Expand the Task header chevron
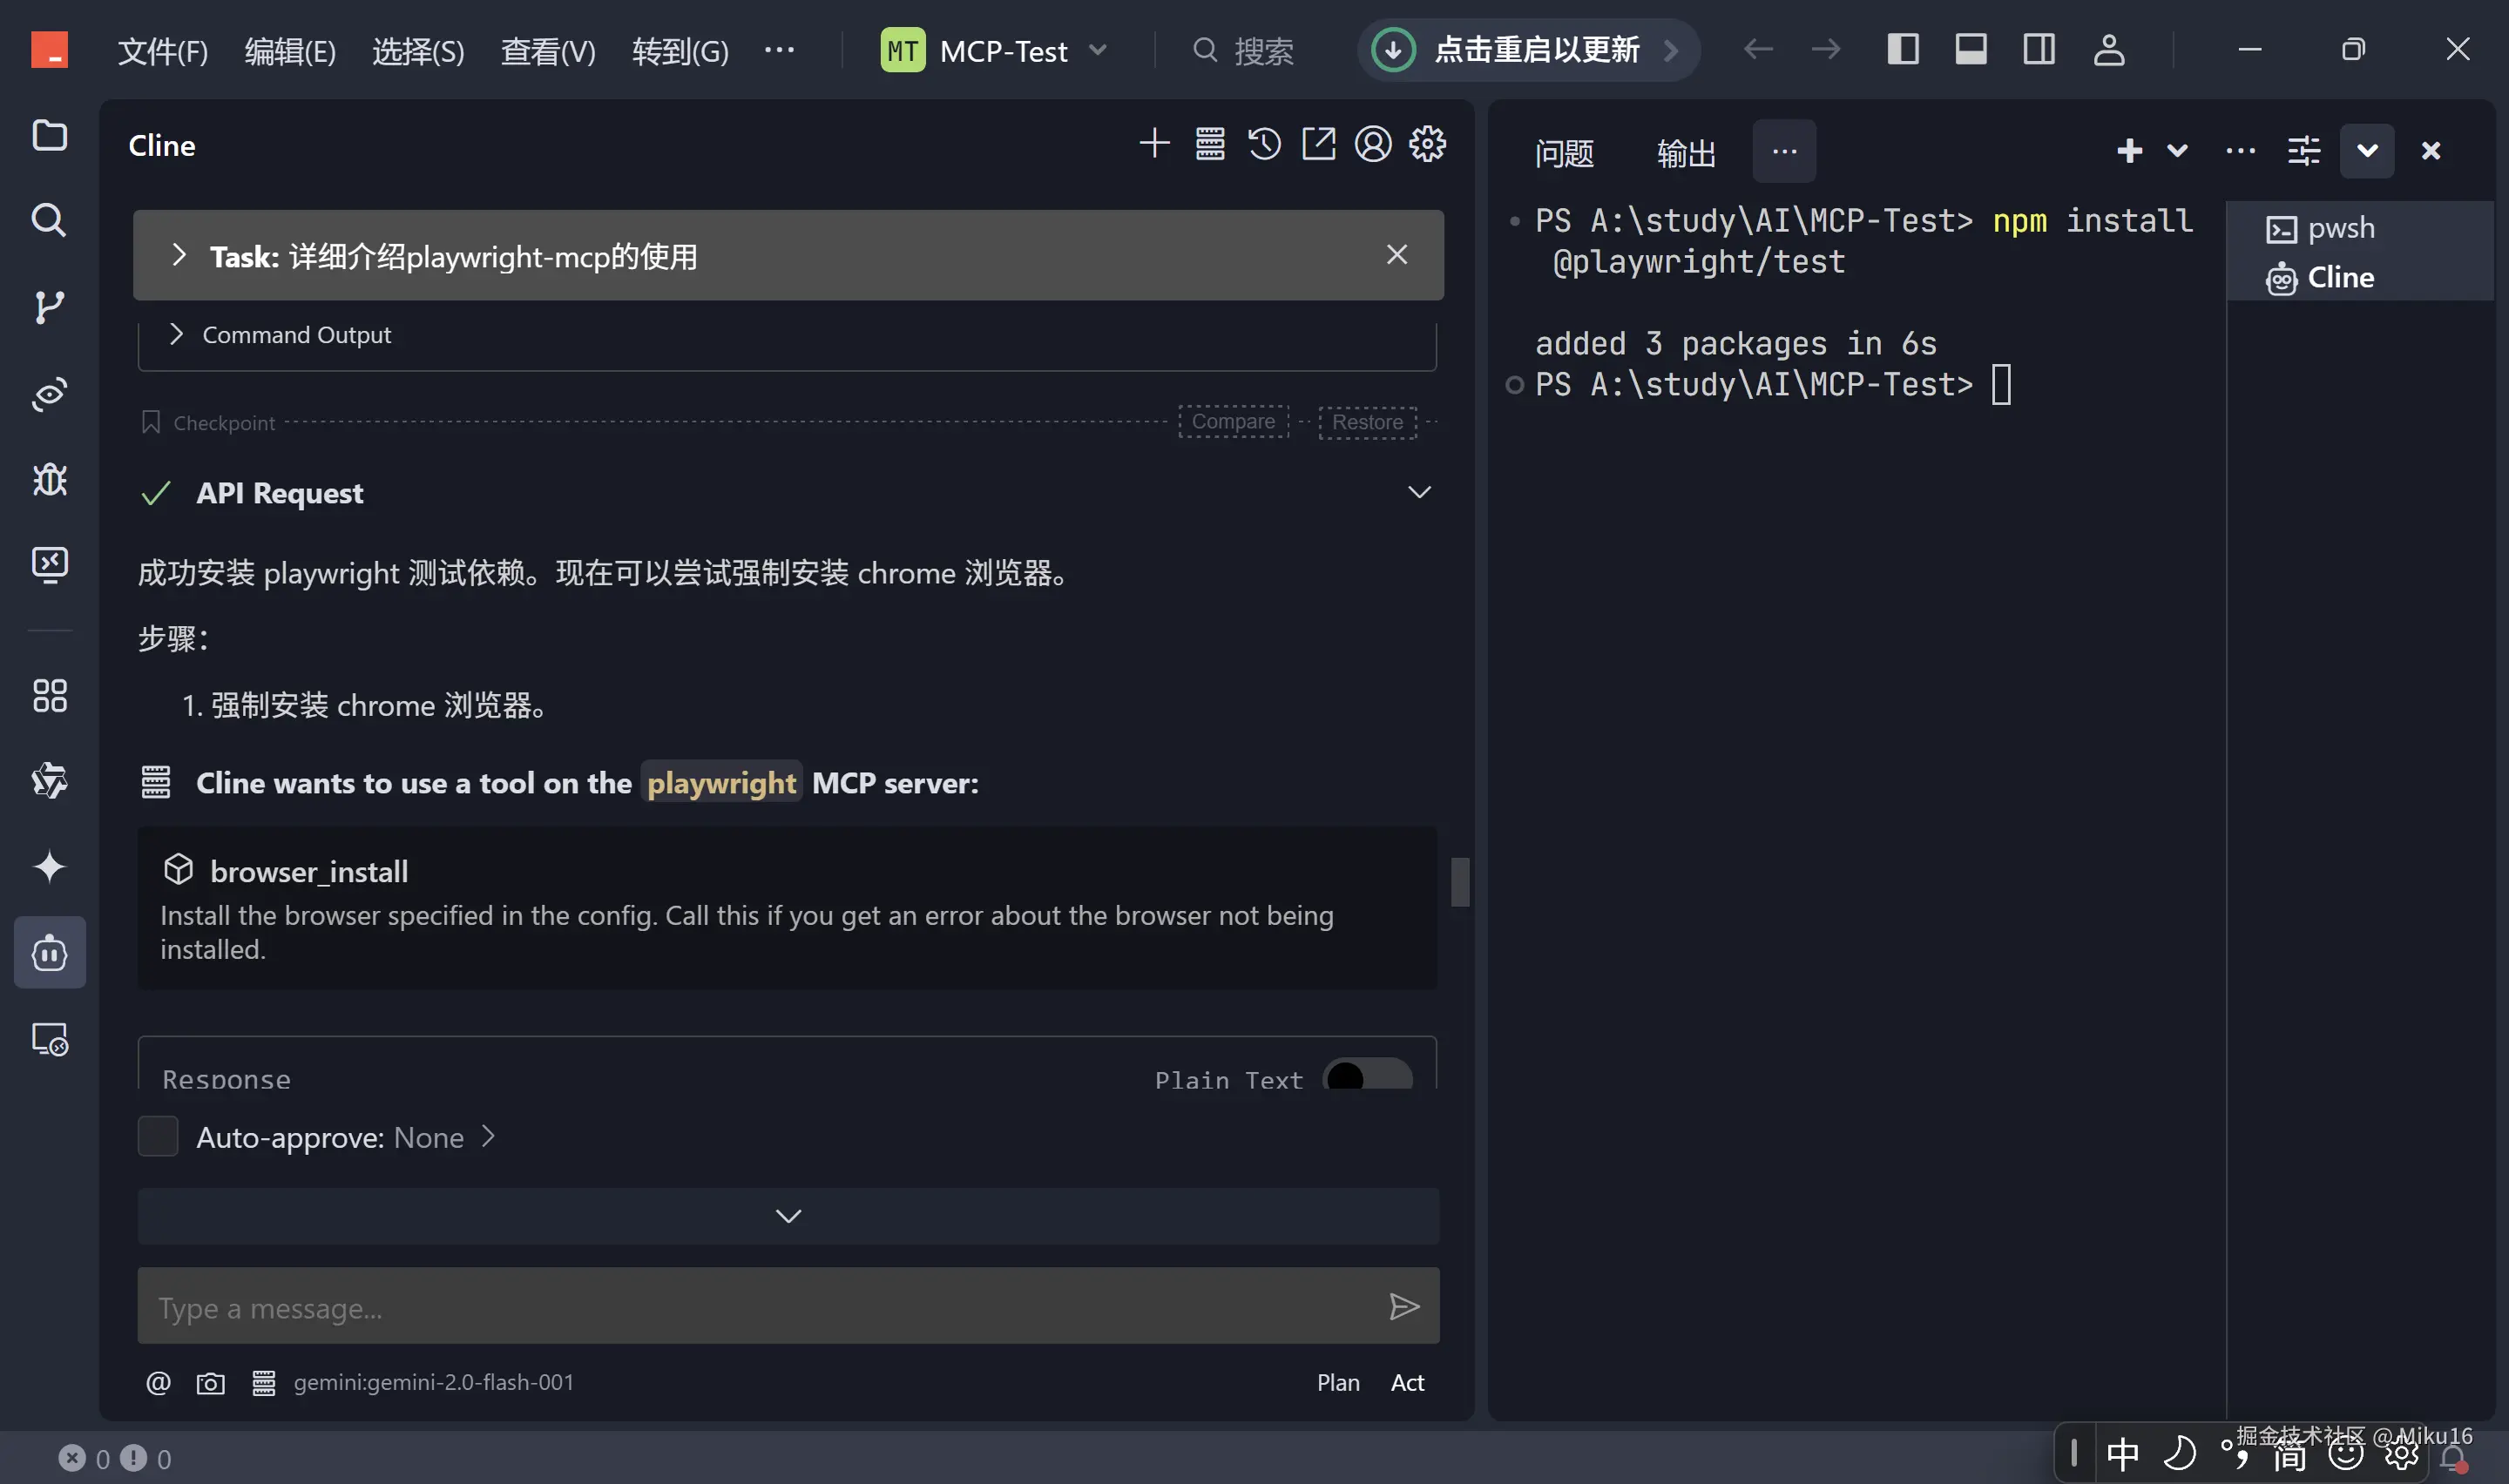This screenshot has width=2509, height=1484. point(179,255)
